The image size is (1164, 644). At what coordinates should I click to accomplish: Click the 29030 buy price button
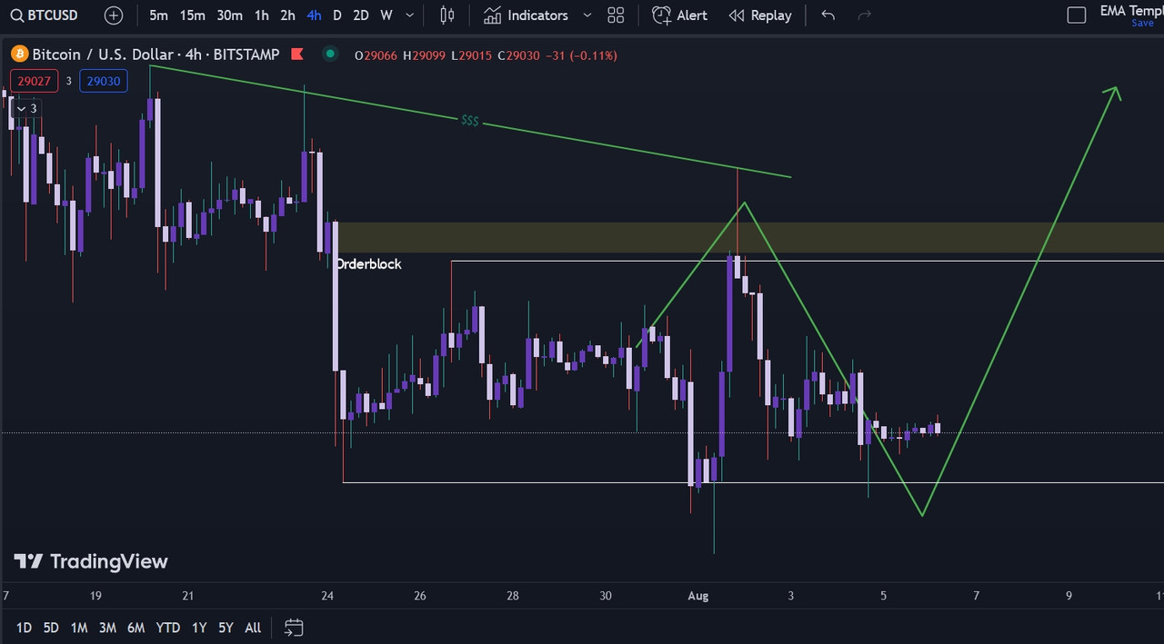pos(103,81)
